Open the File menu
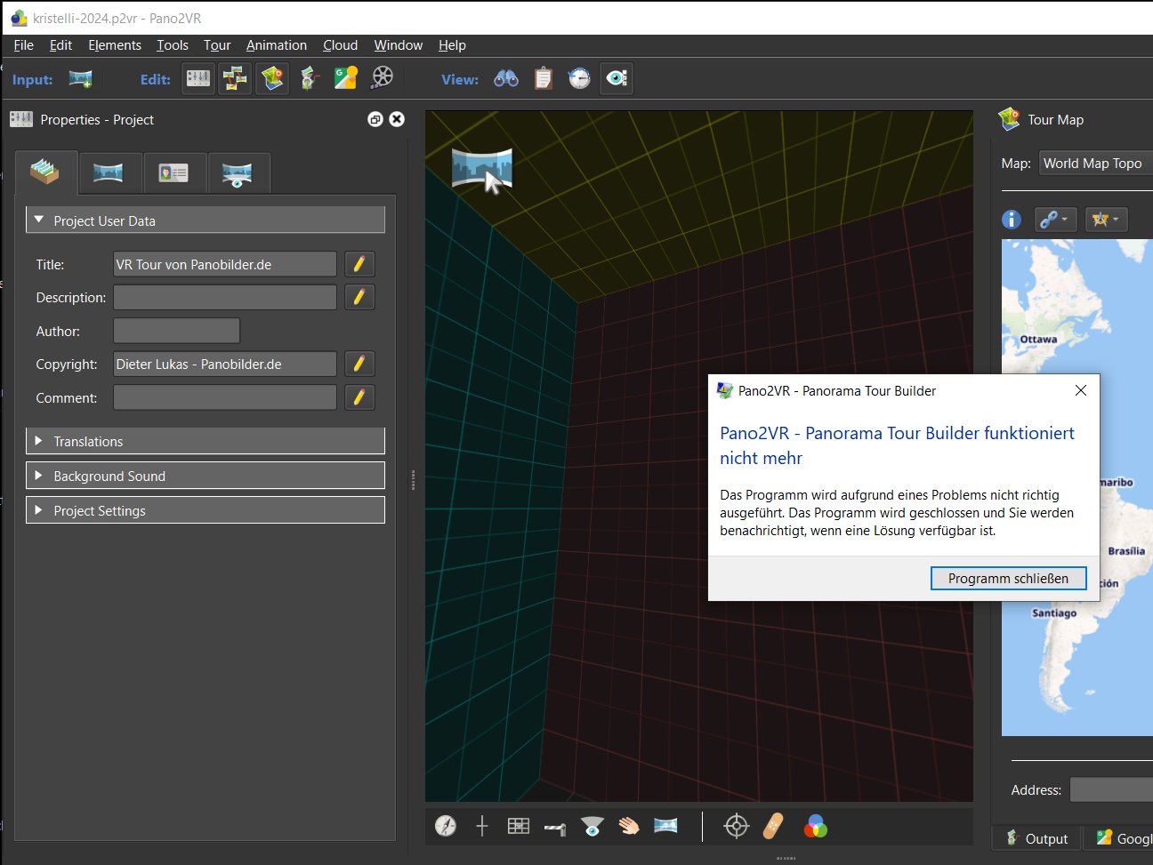 click(x=24, y=45)
